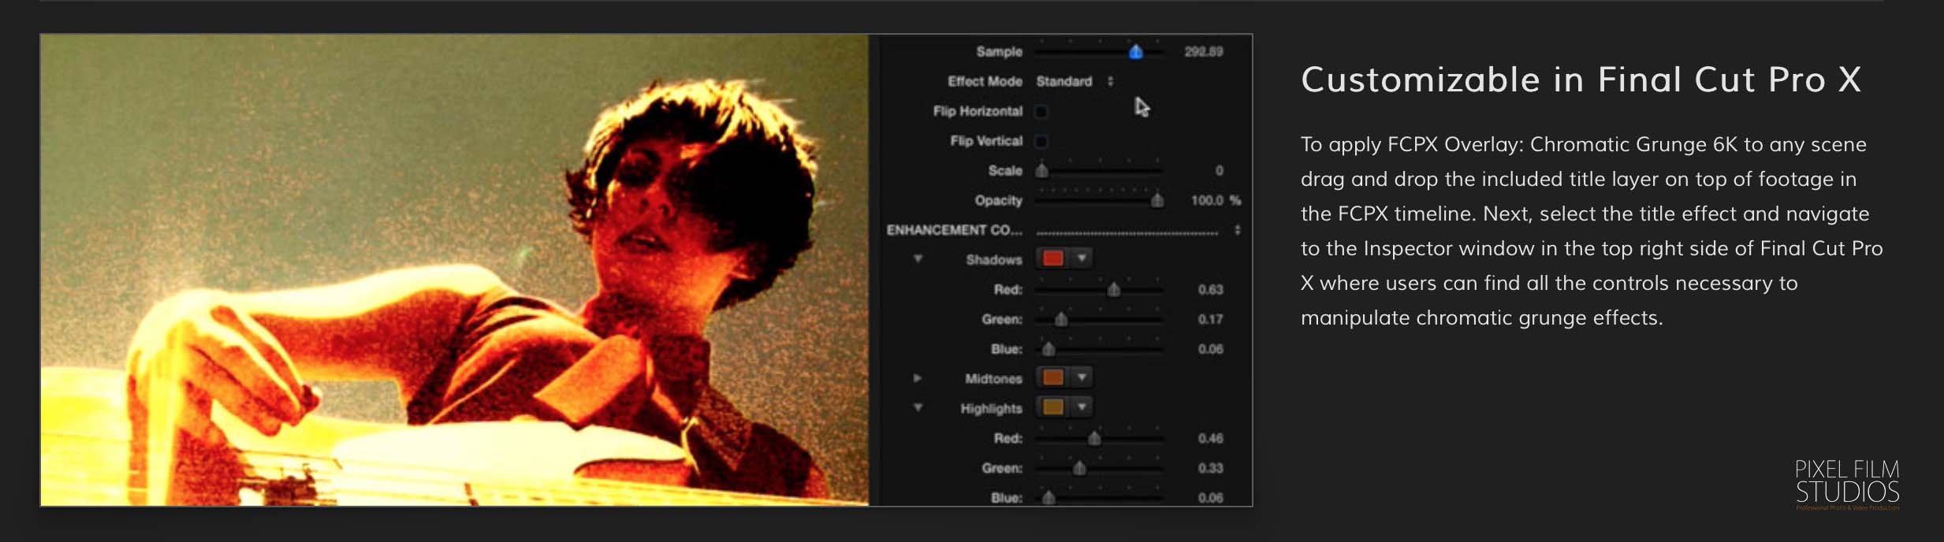Click the Midtones label

[x=993, y=379]
